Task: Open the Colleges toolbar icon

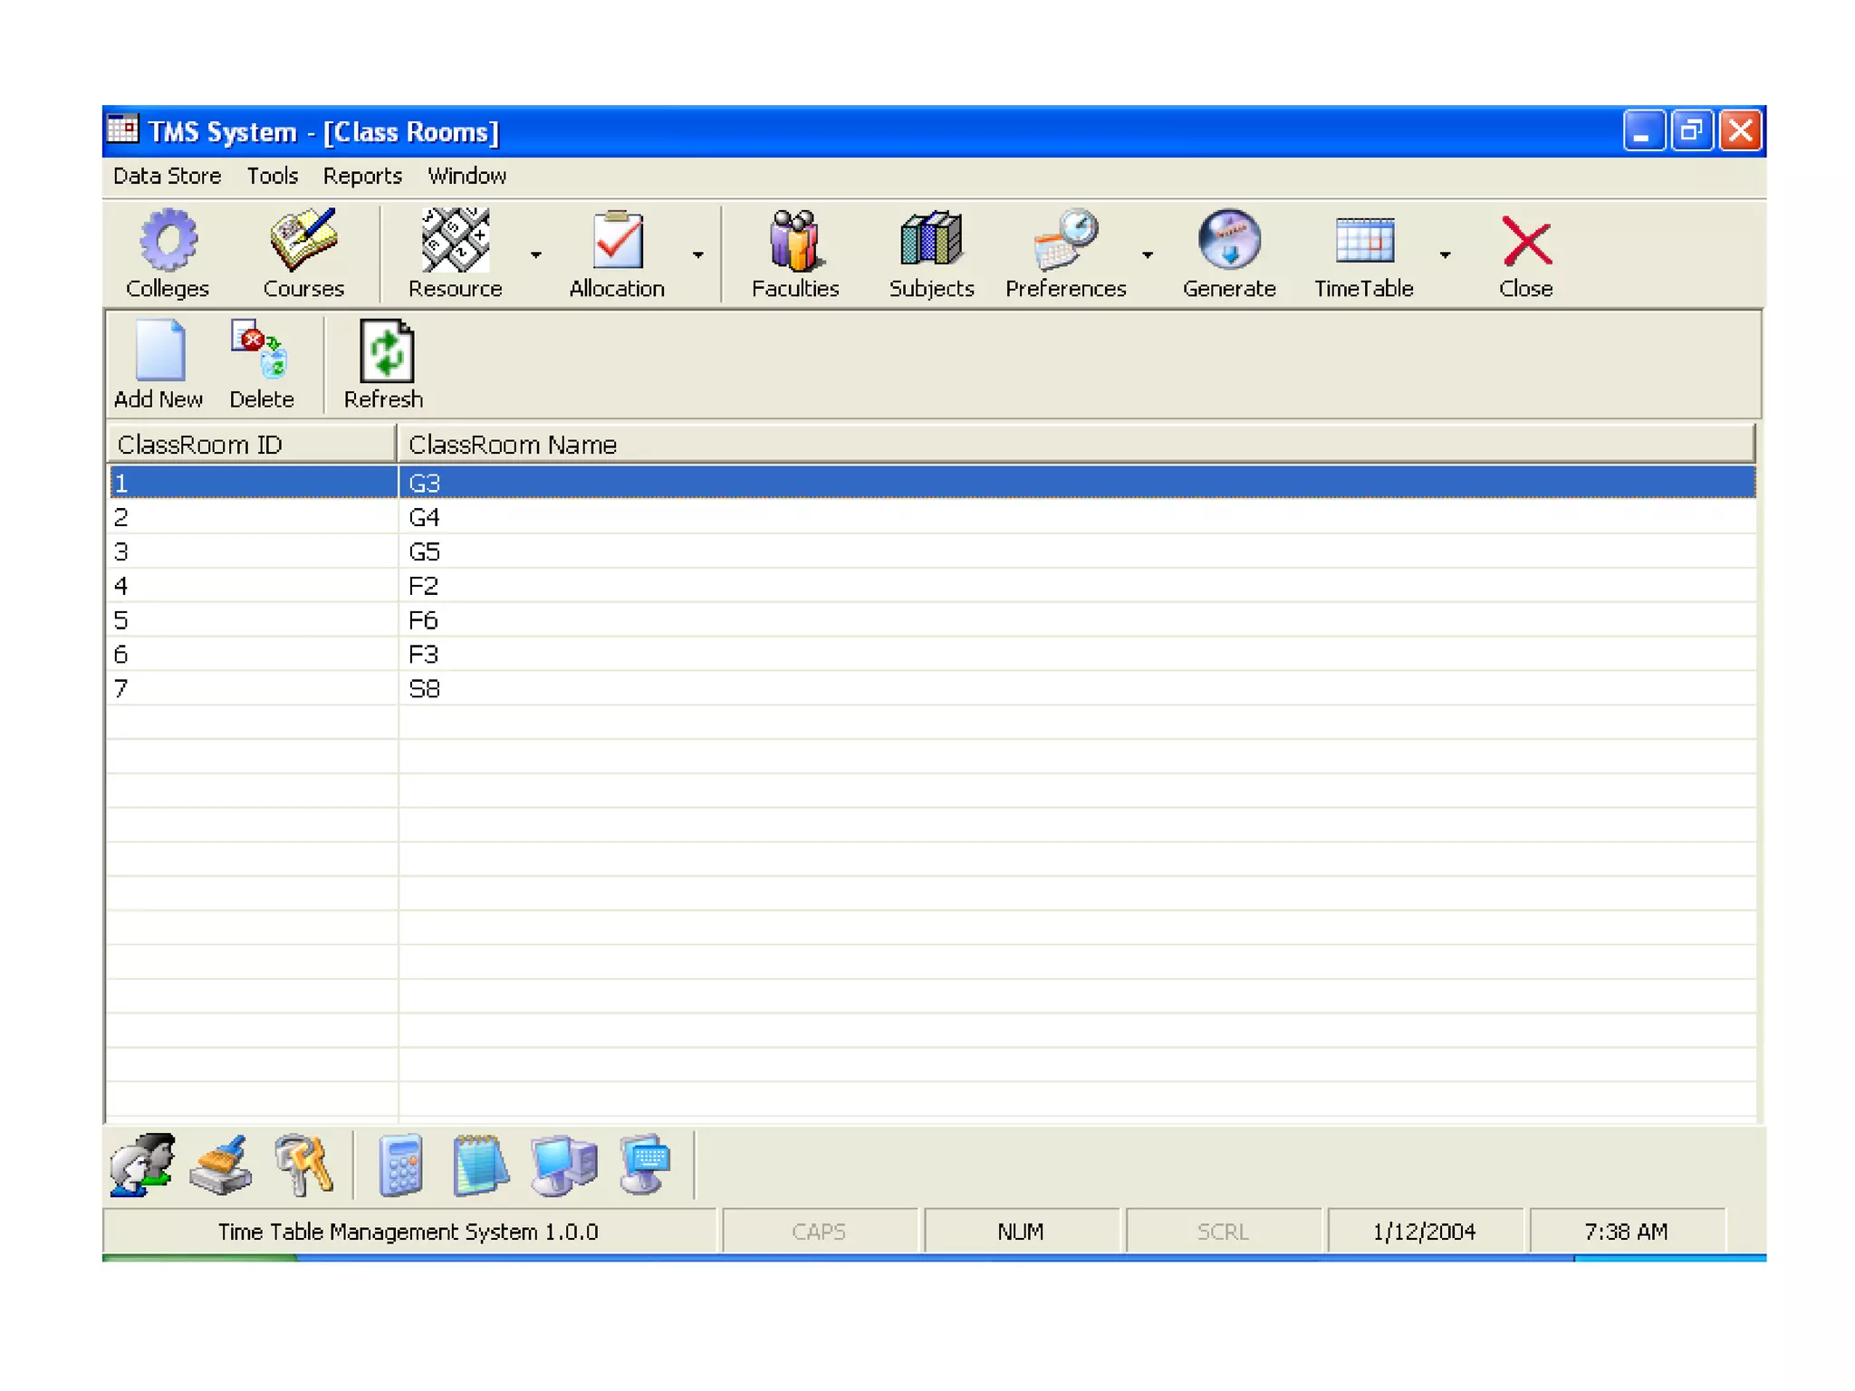Action: click(x=168, y=242)
